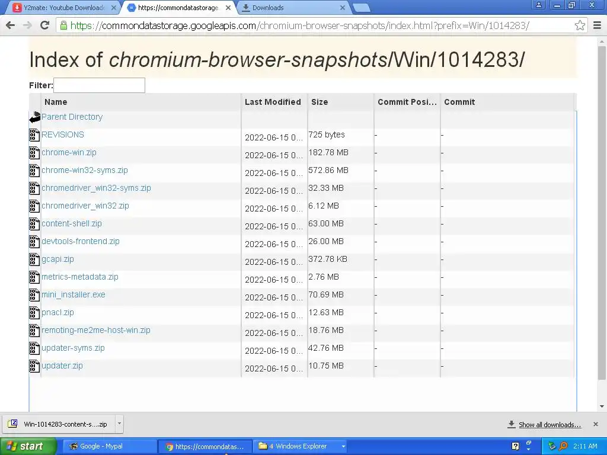Click the 2:11 AM clock
This screenshot has width=607, height=455.
click(x=585, y=446)
